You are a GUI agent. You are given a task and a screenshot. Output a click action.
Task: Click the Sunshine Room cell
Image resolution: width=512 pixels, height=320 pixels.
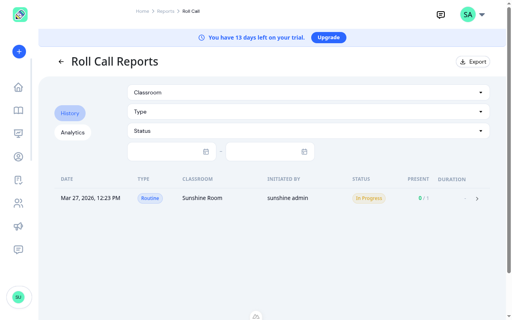click(202, 198)
